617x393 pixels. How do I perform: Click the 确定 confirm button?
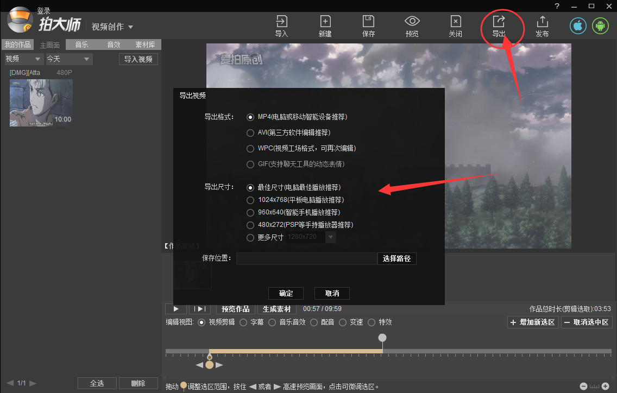pos(286,293)
